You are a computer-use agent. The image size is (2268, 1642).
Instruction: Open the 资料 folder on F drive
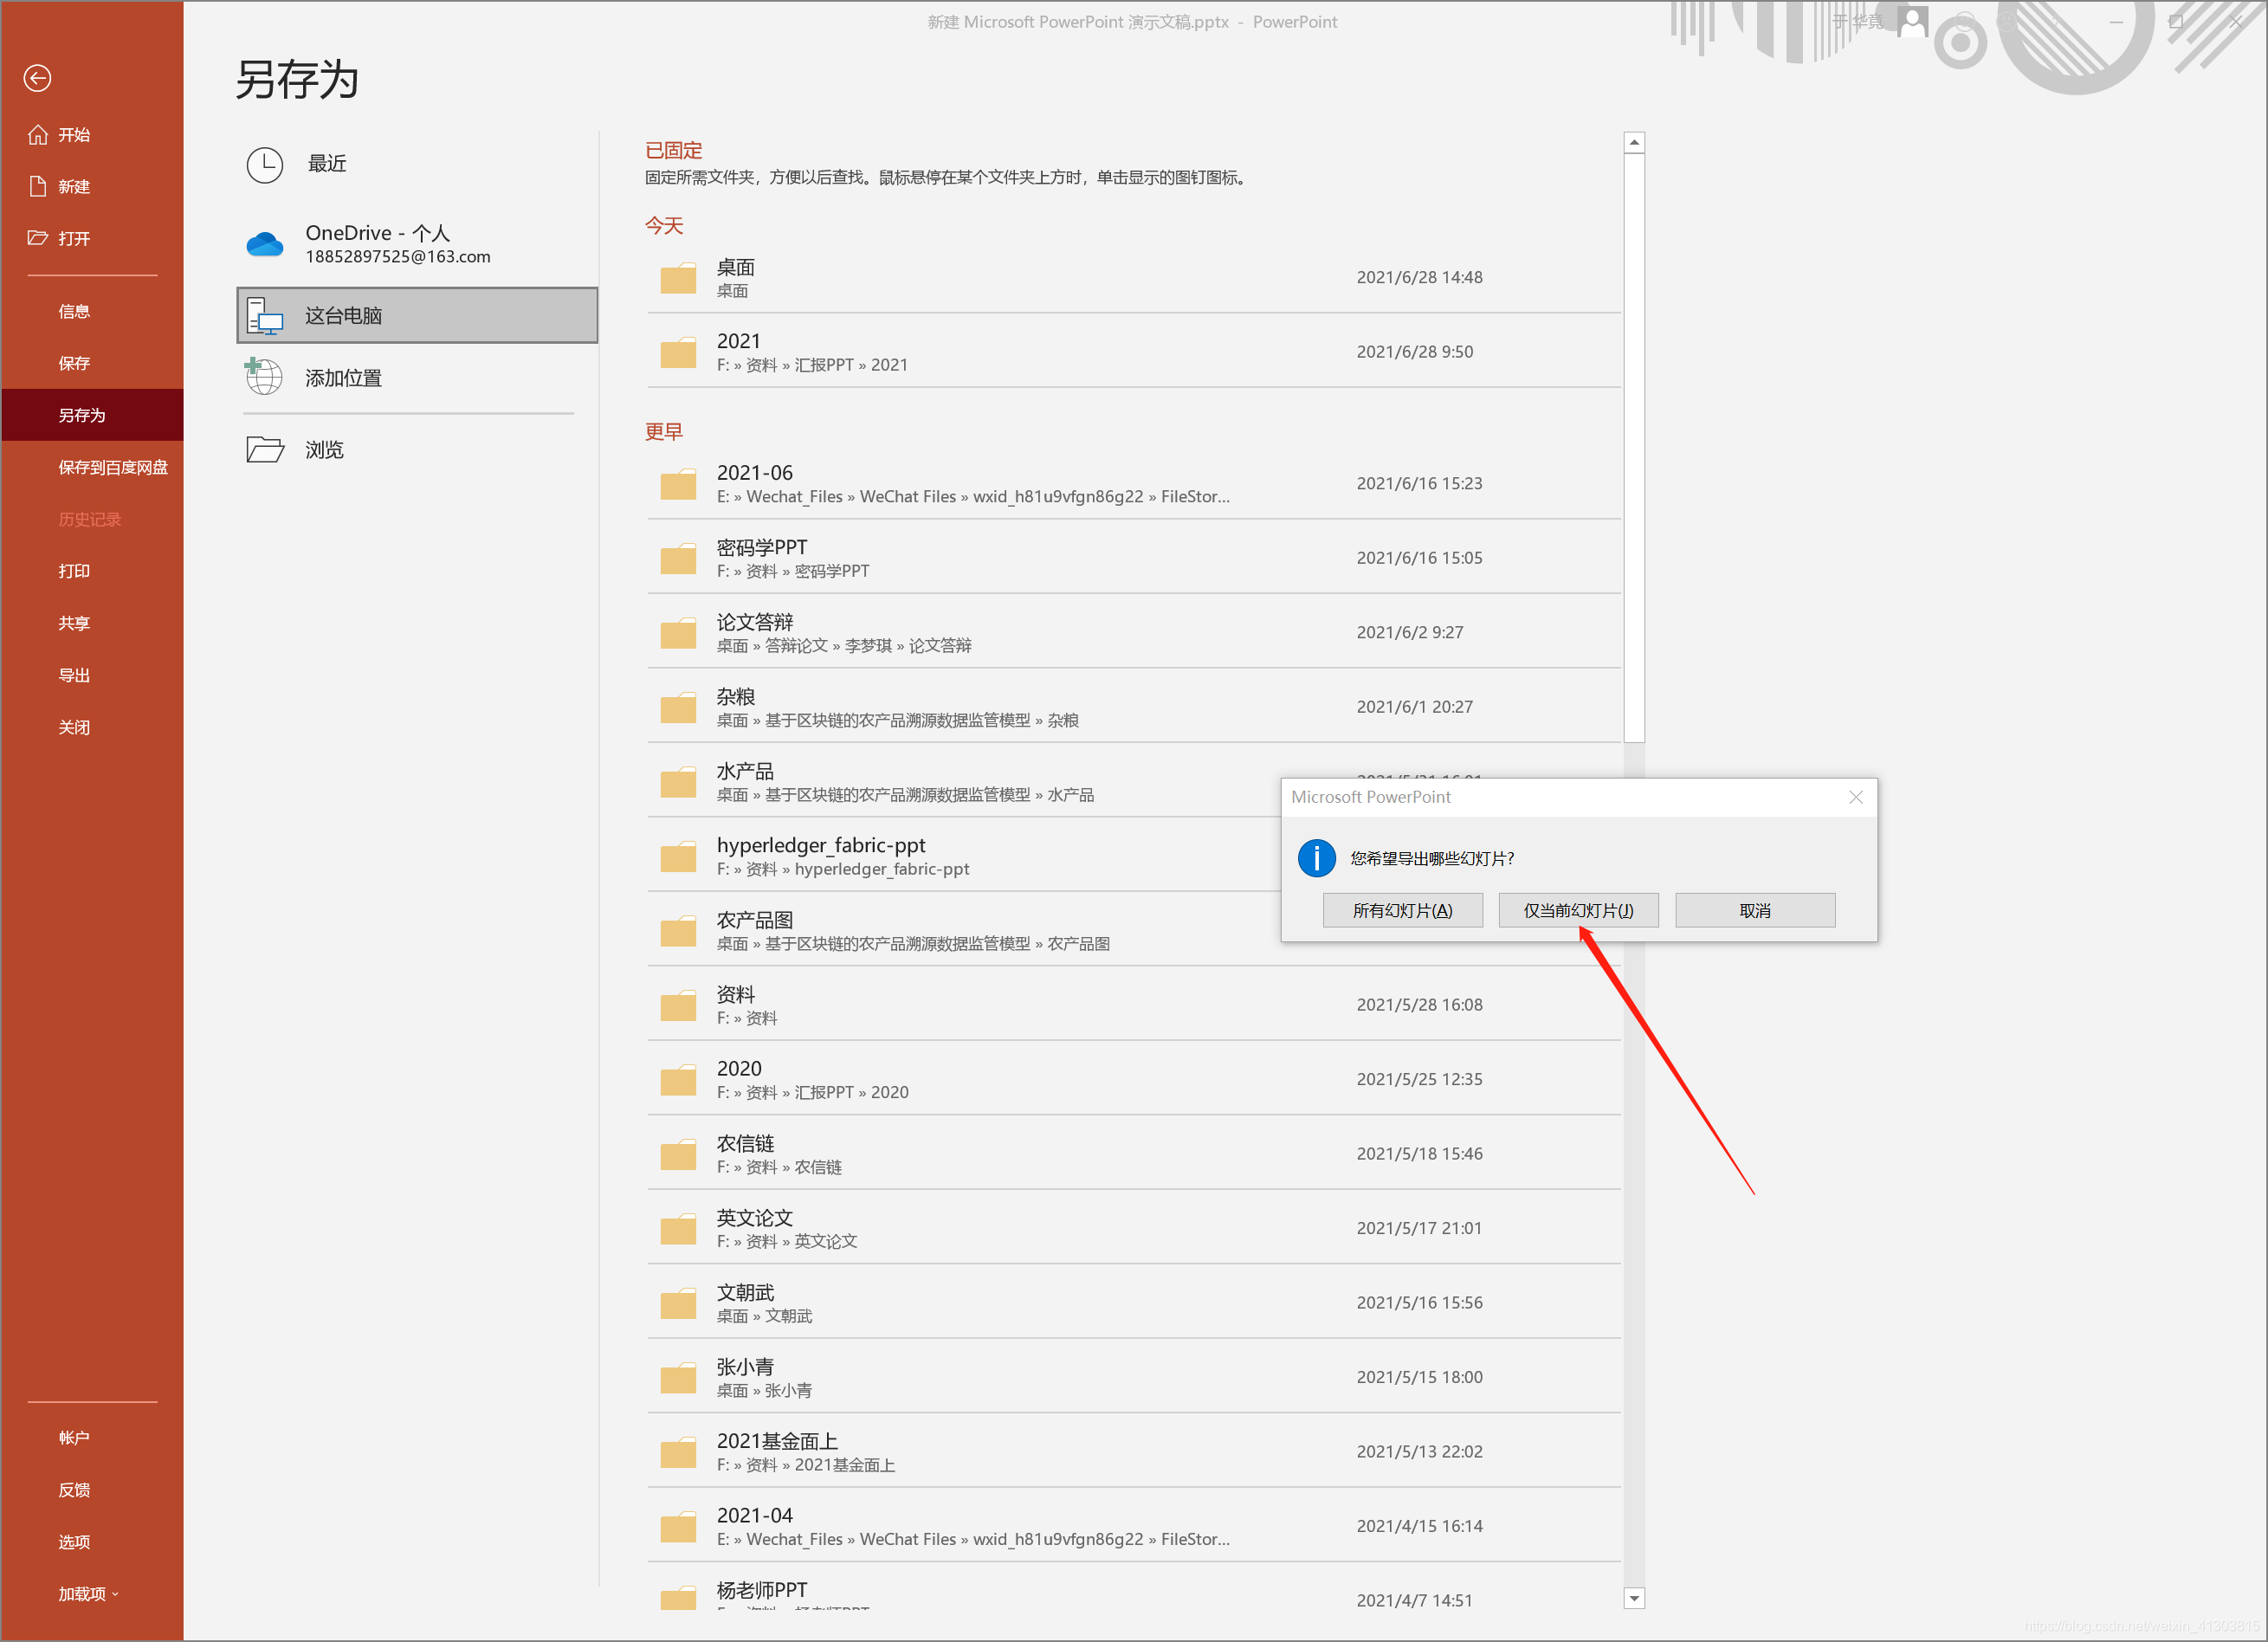click(x=1134, y=1005)
